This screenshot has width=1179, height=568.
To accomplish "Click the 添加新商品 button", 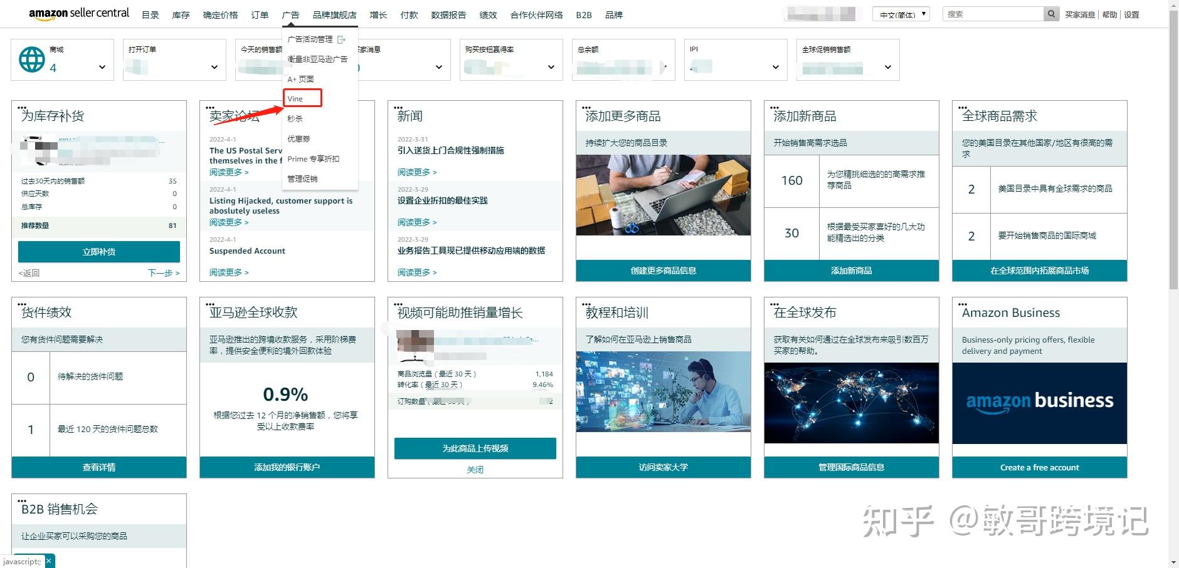I will click(852, 271).
